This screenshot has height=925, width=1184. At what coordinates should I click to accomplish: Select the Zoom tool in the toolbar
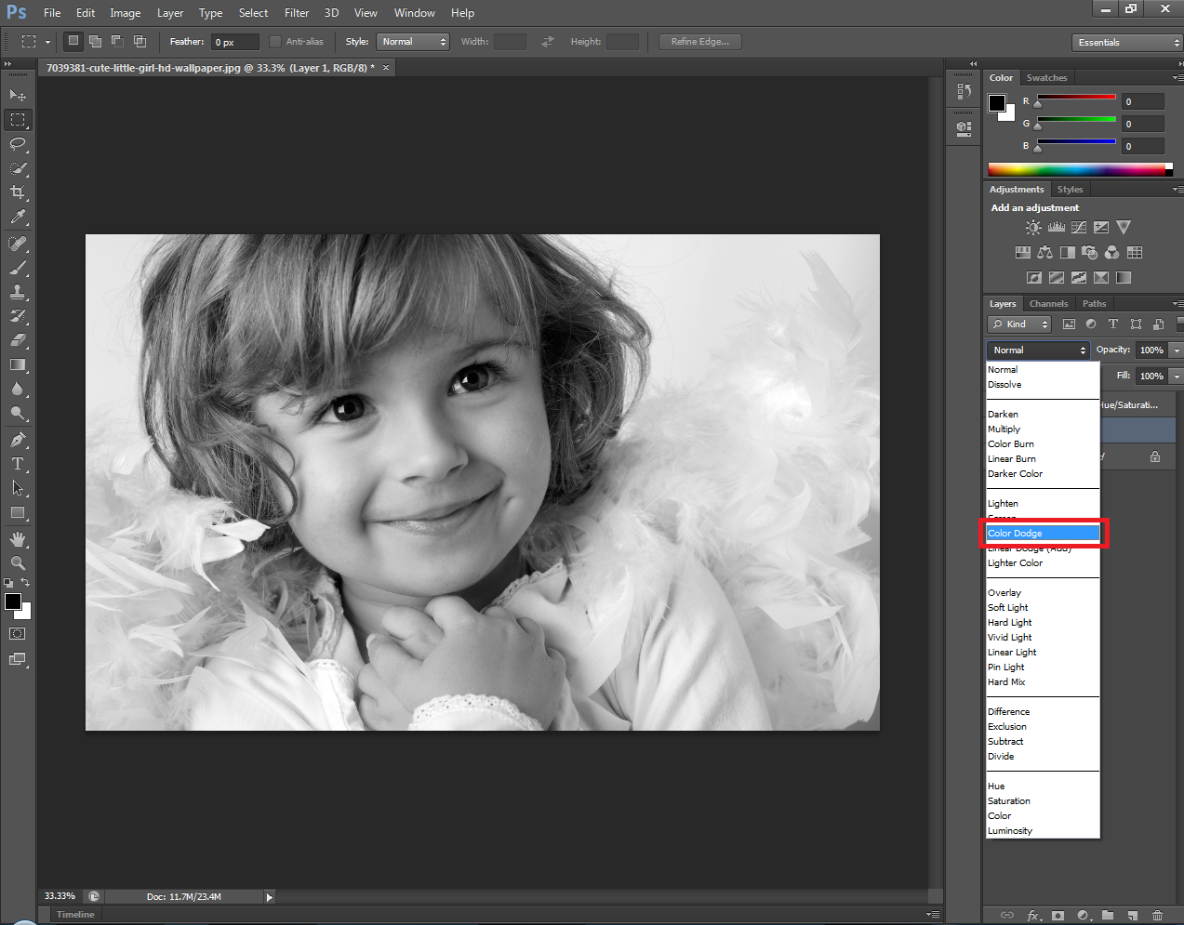(x=18, y=563)
